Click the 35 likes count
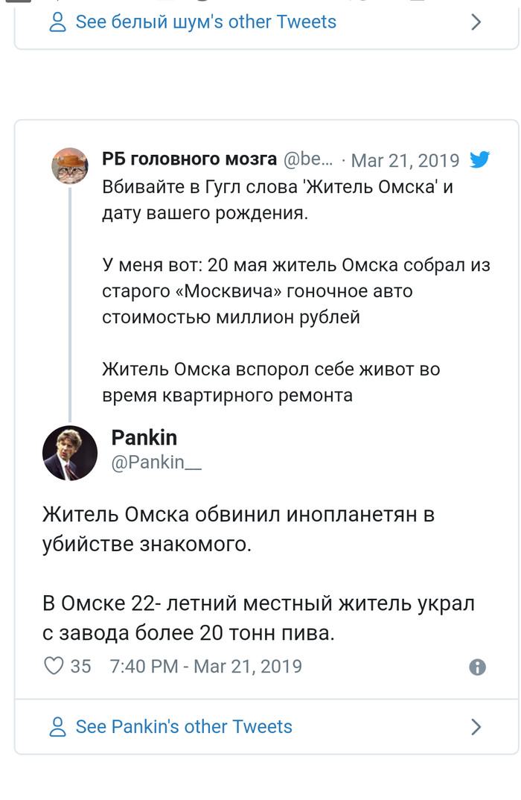 click(80, 666)
